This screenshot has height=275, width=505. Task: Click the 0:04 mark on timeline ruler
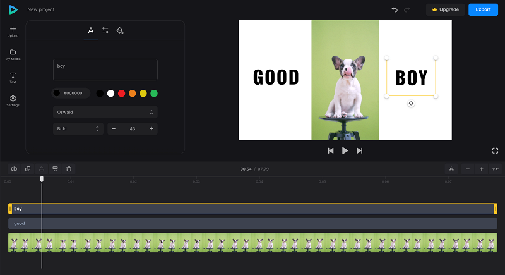coord(259,181)
